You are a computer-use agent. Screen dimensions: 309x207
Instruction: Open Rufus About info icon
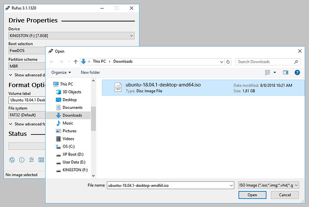point(21,160)
